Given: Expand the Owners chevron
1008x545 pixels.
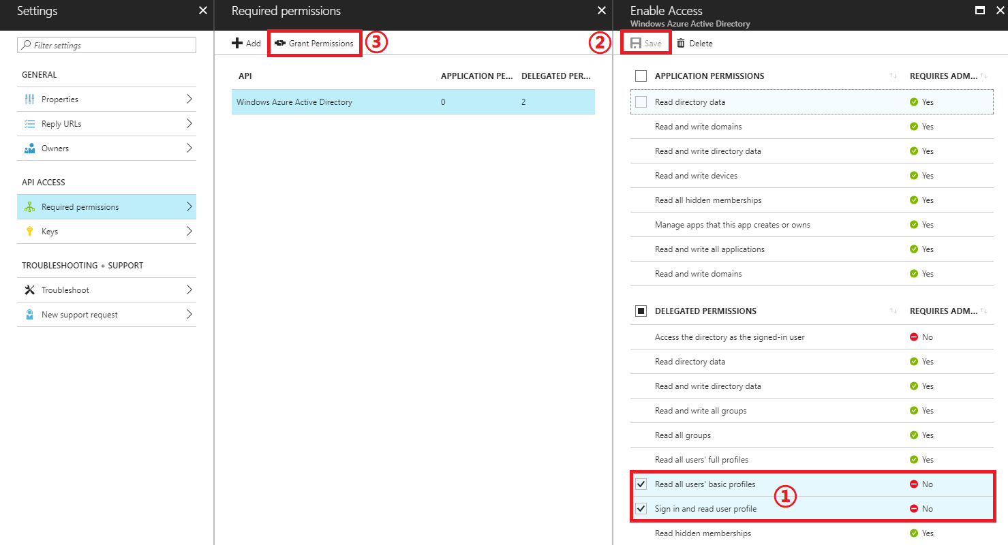Looking at the screenshot, I should click(x=189, y=149).
